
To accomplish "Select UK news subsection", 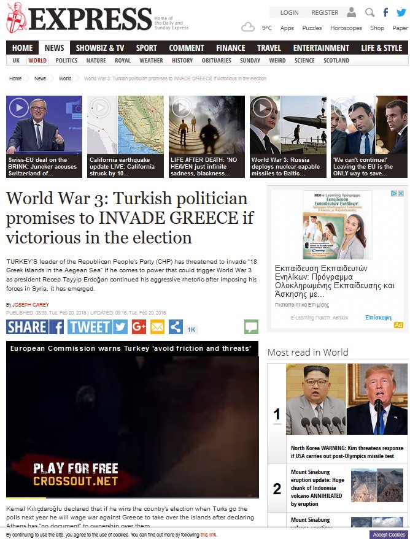I will pyautogui.click(x=16, y=61).
